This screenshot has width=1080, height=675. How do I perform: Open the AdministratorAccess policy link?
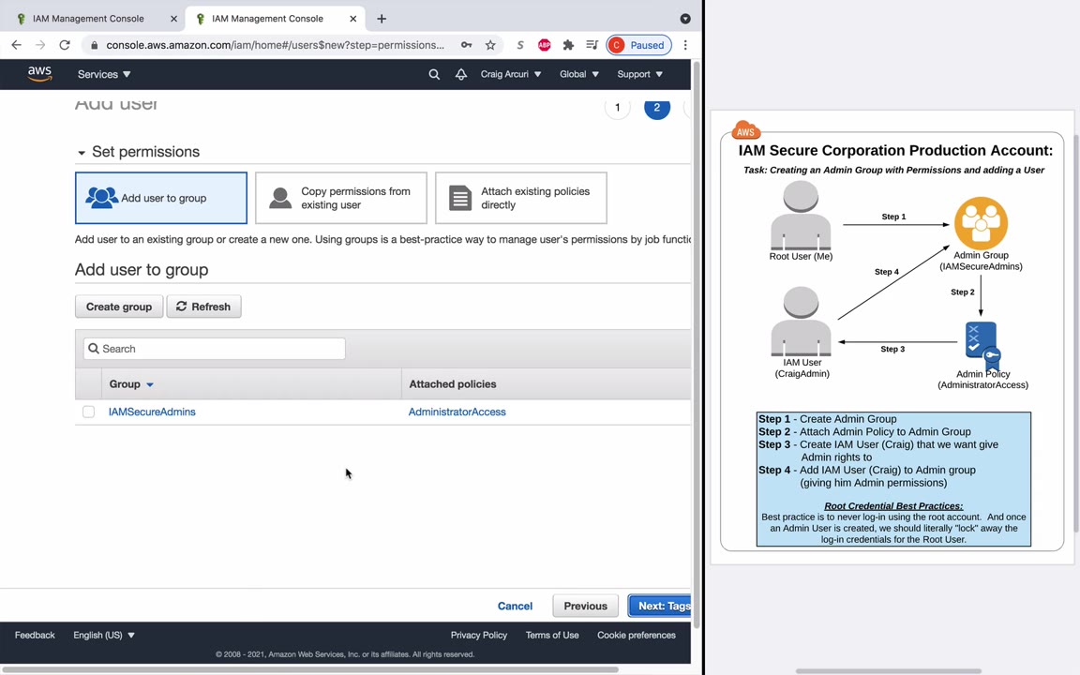pyautogui.click(x=457, y=412)
